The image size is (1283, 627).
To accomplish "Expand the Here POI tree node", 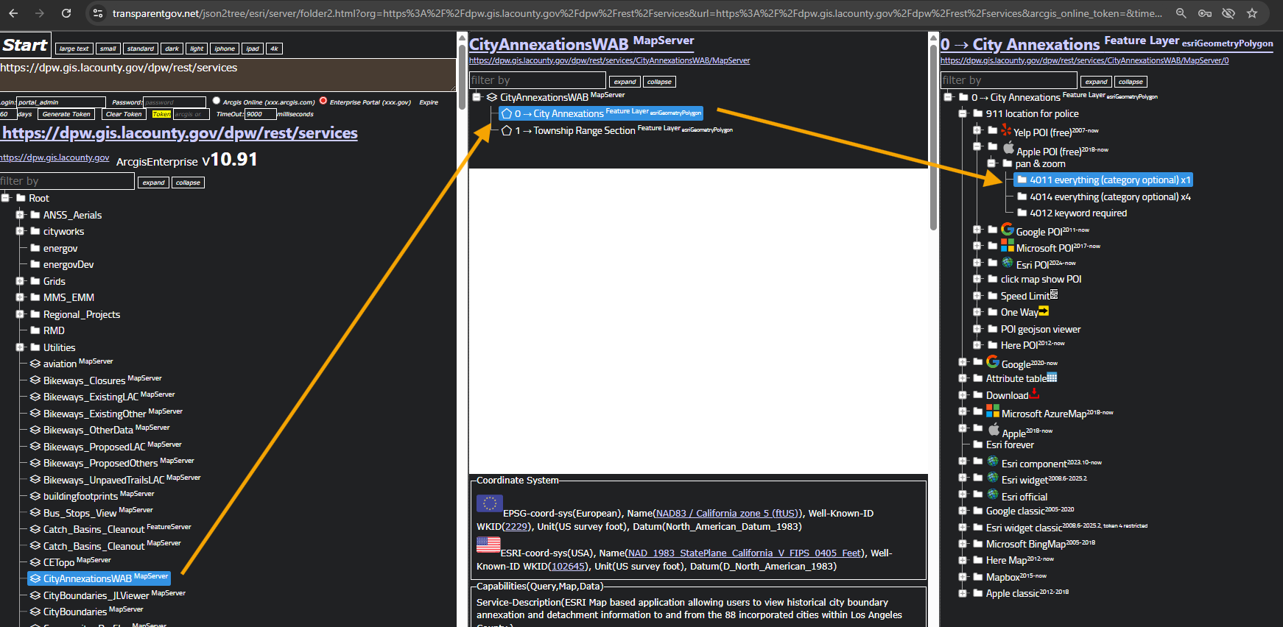I will click(977, 345).
